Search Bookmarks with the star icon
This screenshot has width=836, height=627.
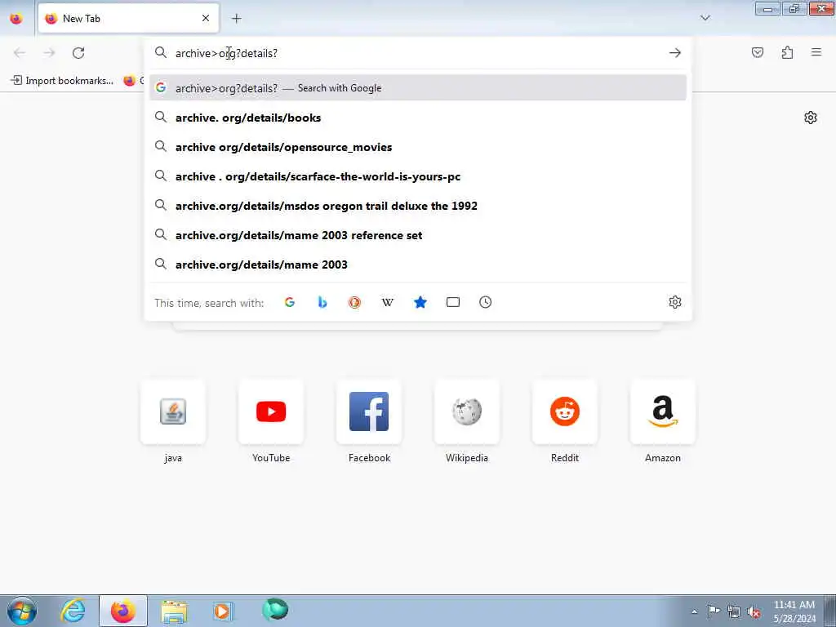[x=420, y=302]
